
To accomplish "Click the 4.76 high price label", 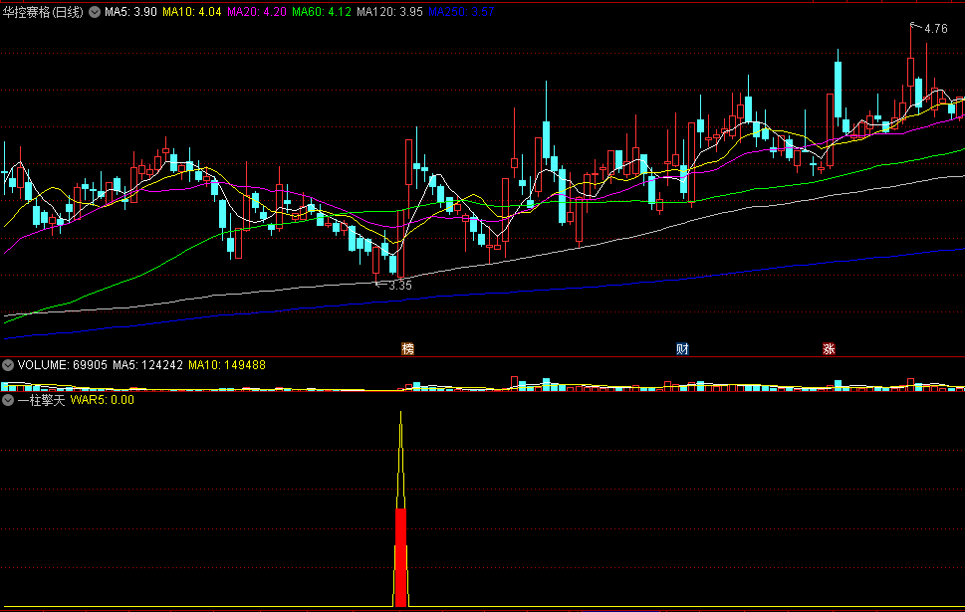I will coord(936,29).
